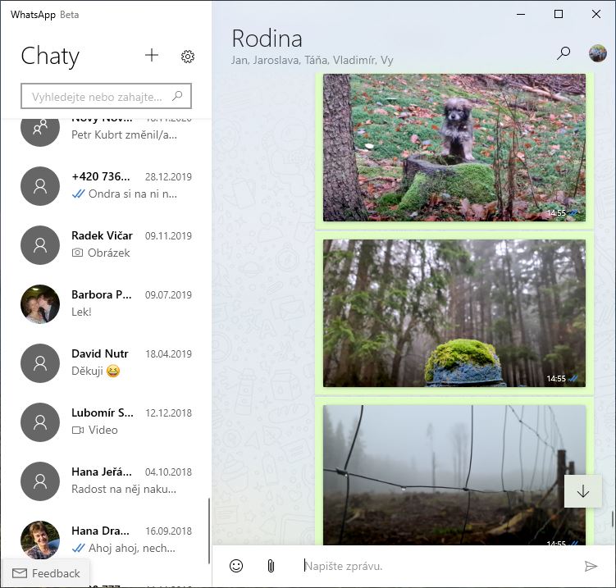Open Lubomír S... Video chat
616x588 pixels.
pyautogui.click(x=106, y=422)
